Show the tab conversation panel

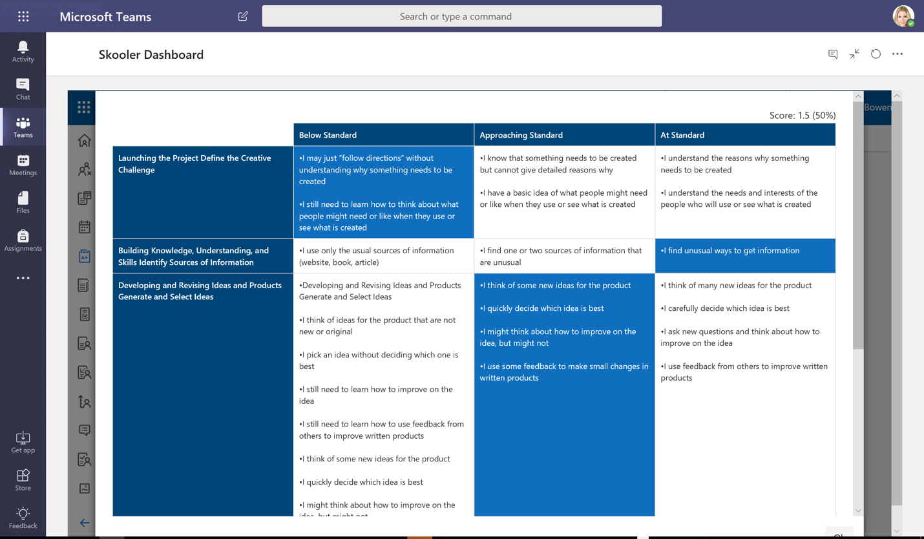(x=833, y=54)
